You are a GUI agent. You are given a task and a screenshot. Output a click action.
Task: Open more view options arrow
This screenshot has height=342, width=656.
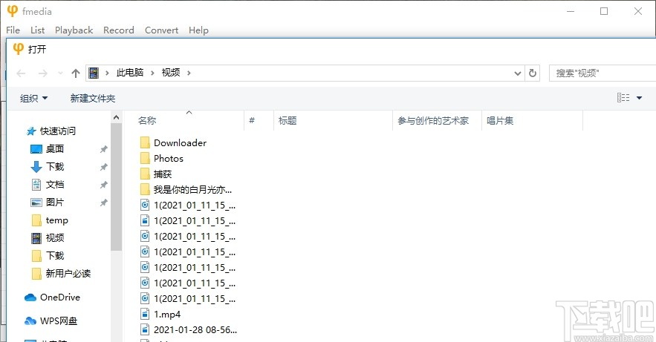(639, 98)
